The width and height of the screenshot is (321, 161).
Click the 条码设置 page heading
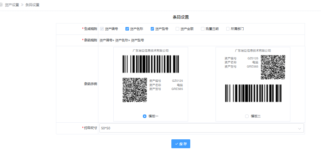181,17
